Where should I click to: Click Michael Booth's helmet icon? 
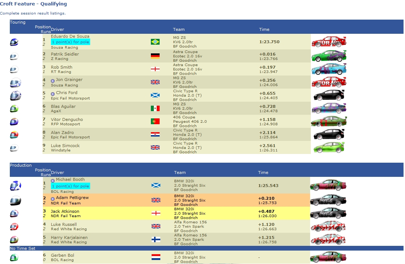(x=16, y=186)
